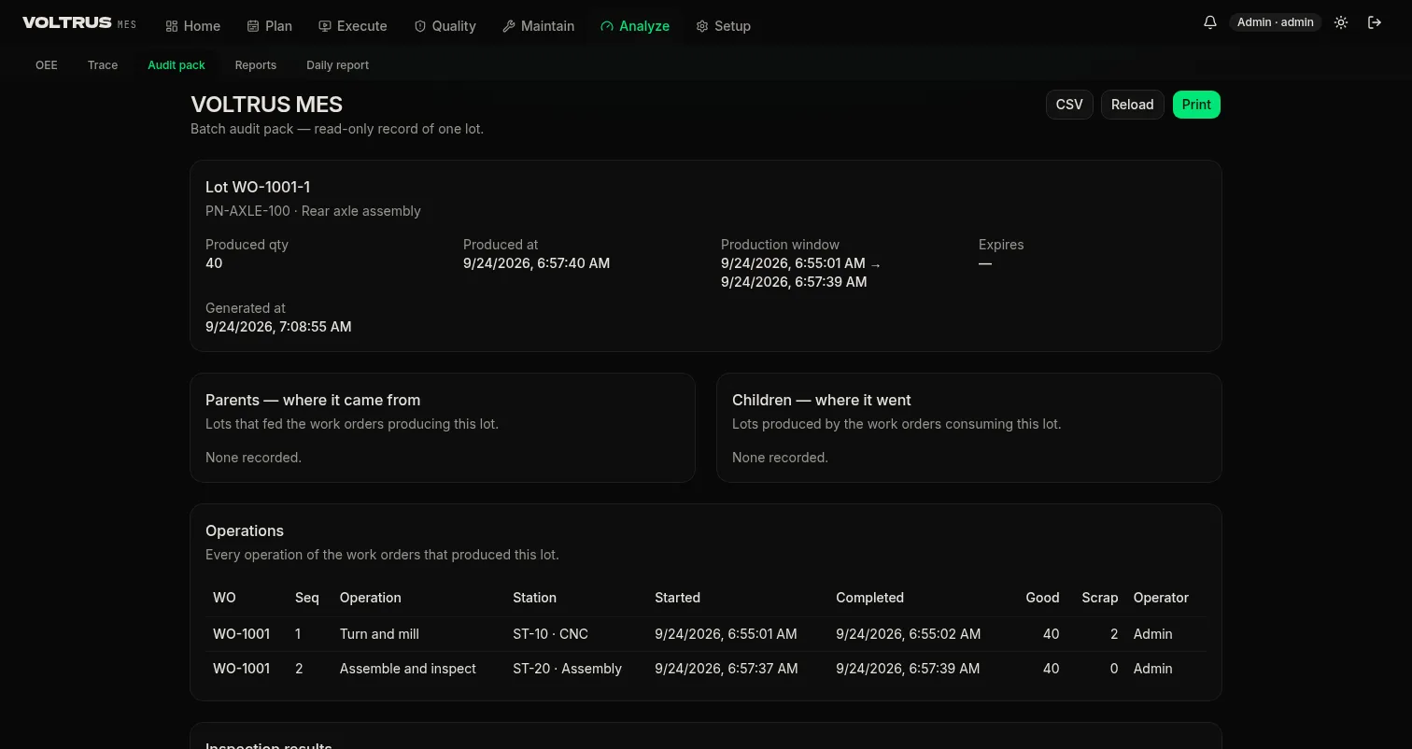1412x749 pixels.
Task: Click the Lot WO-1001-1 heading
Action: tap(258, 187)
